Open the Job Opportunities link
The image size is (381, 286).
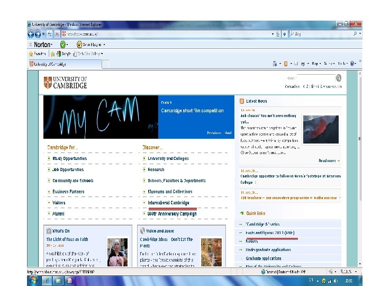(x=68, y=169)
